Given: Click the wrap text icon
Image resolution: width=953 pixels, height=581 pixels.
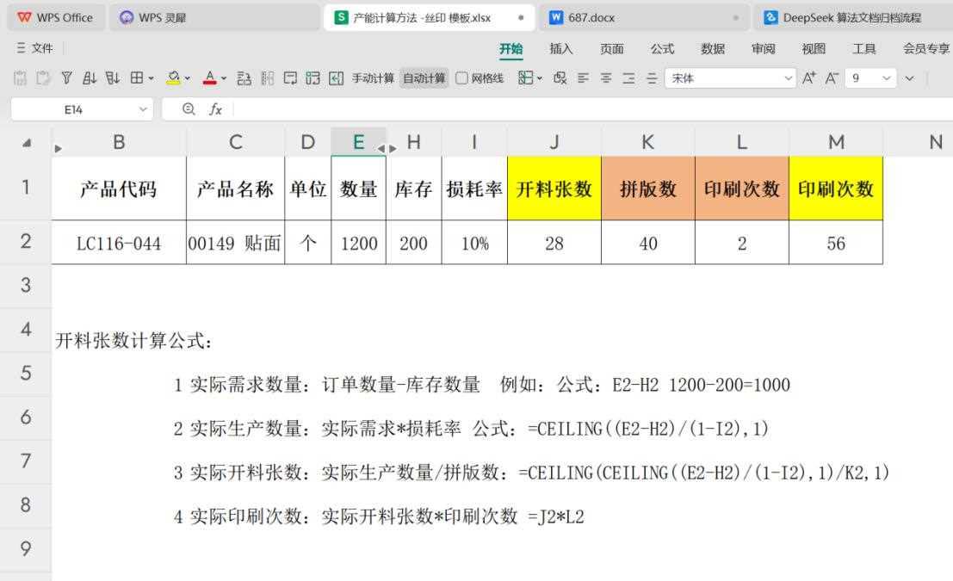Looking at the screenshot, I should (x=290, y=77).
